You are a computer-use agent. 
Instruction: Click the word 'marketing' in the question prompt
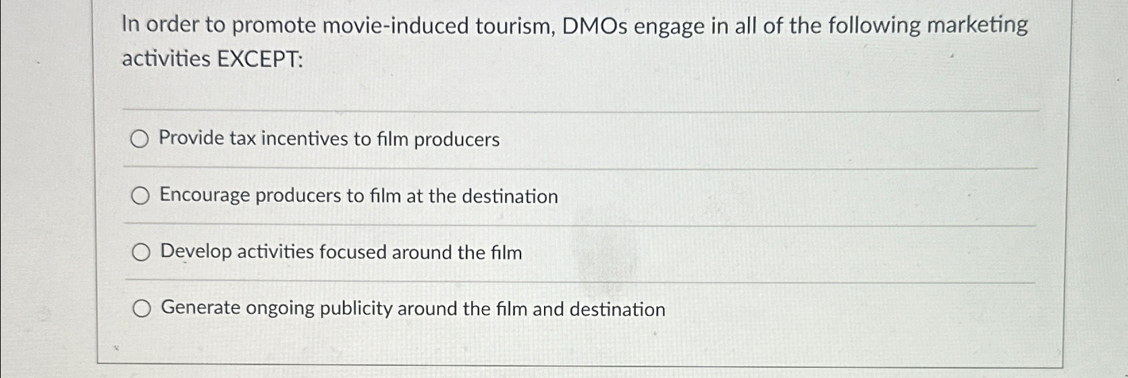[977, 26]
